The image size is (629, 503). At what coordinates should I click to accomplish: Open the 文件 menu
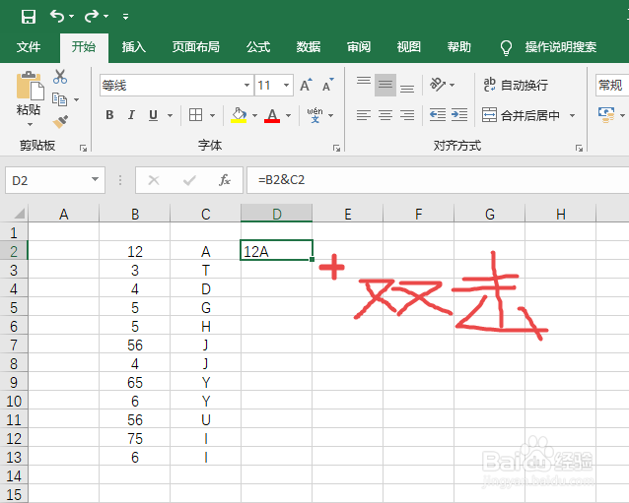[29, 47]
